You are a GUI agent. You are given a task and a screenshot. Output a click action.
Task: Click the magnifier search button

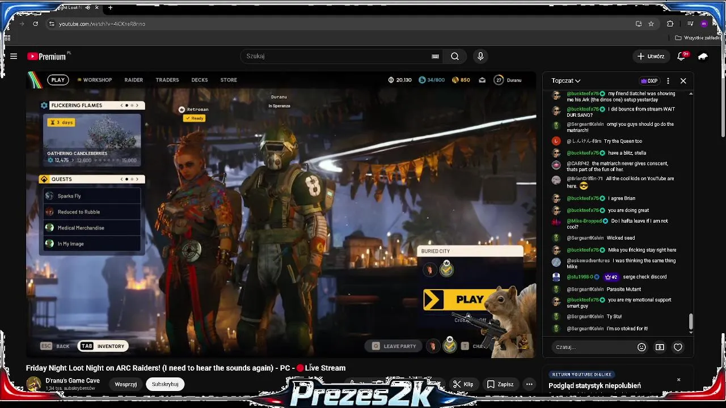pos(454,56)
